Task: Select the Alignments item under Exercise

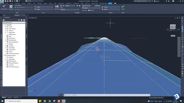Action: (x=12, y=32)
